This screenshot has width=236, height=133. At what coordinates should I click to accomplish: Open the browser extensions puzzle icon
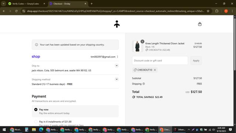(x=217, y=11)
